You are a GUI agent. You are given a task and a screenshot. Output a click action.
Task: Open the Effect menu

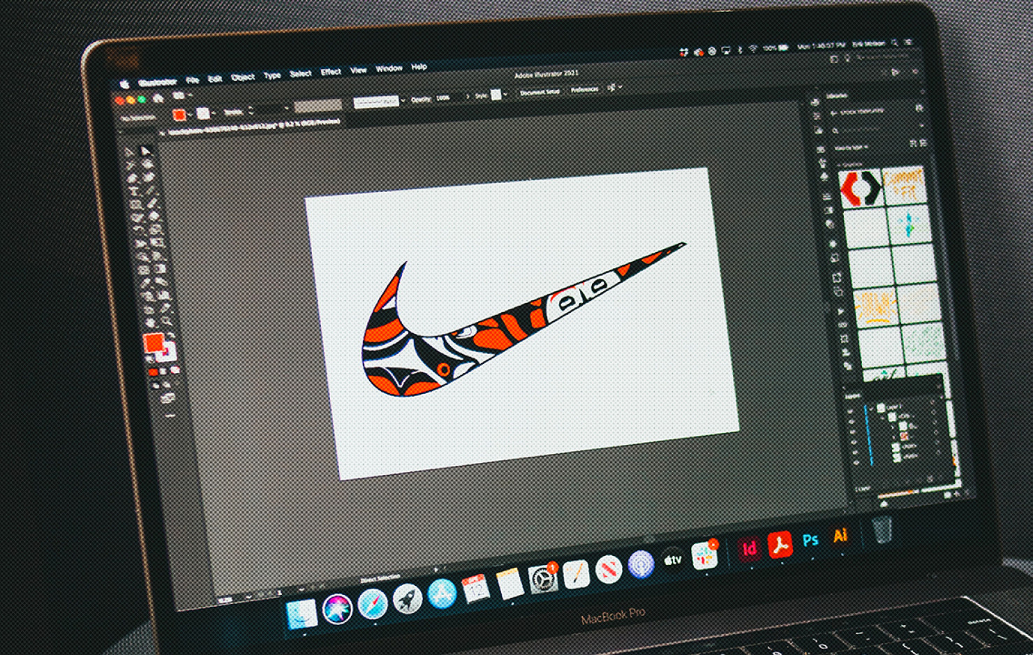tap(331, 72)
